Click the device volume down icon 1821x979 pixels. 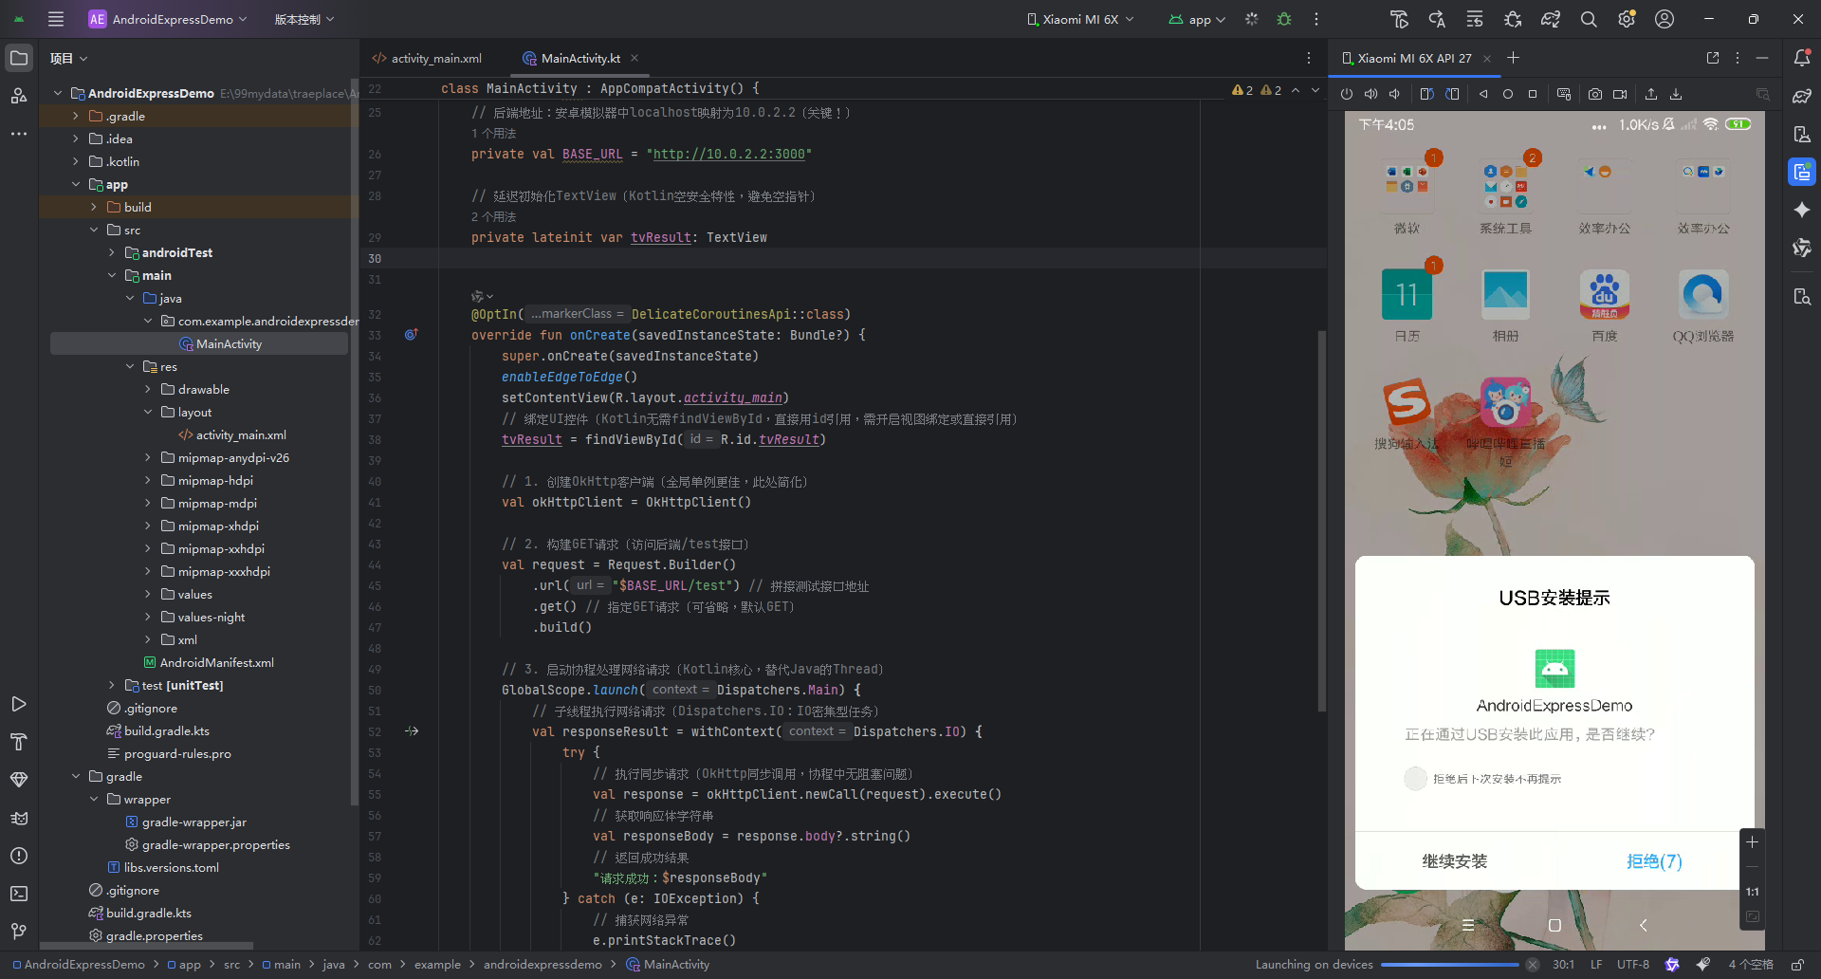click(x=1395, y=94)
